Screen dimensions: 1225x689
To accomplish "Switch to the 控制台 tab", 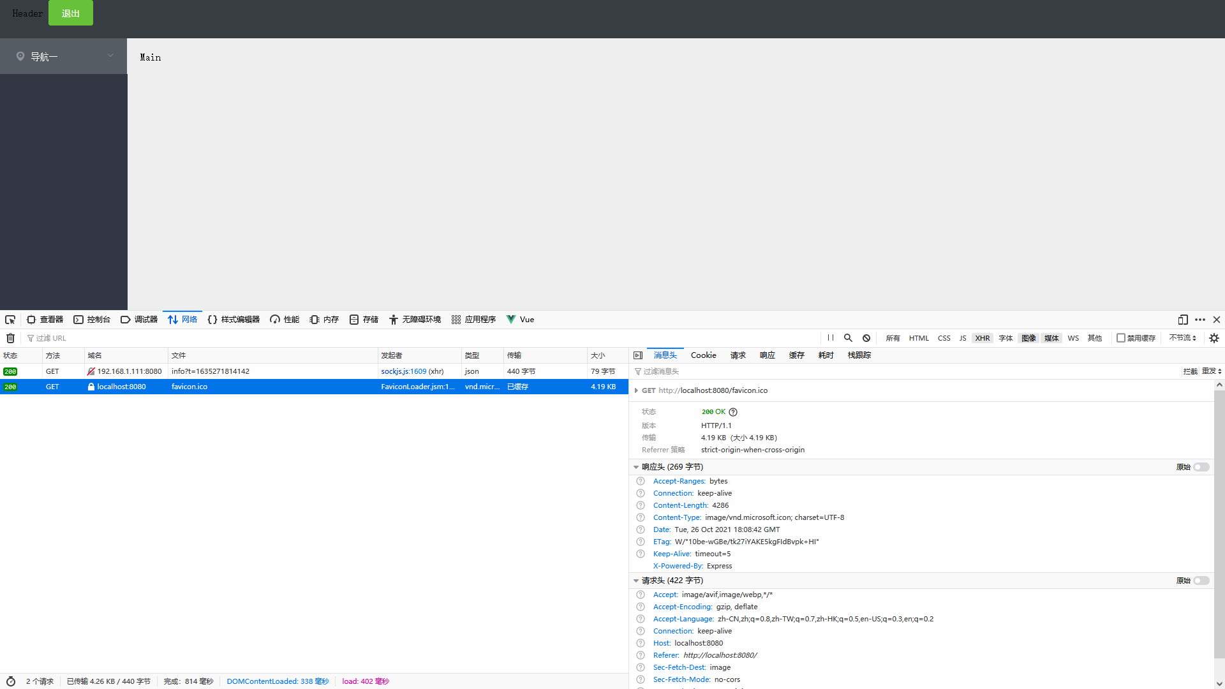I will coord(92,320).
